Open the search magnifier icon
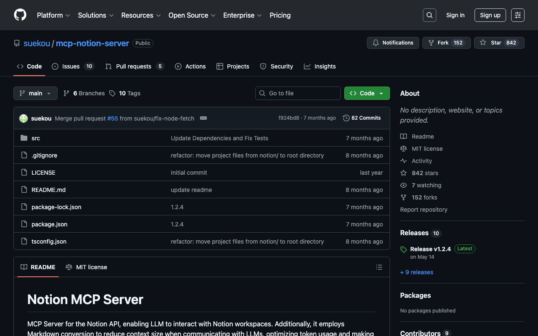This screenshot has height=336, width=538. click(x=429, y=15)
